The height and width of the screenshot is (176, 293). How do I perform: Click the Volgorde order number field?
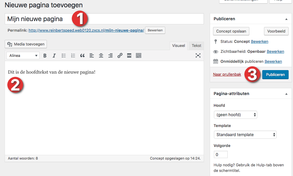coord(221,154)
